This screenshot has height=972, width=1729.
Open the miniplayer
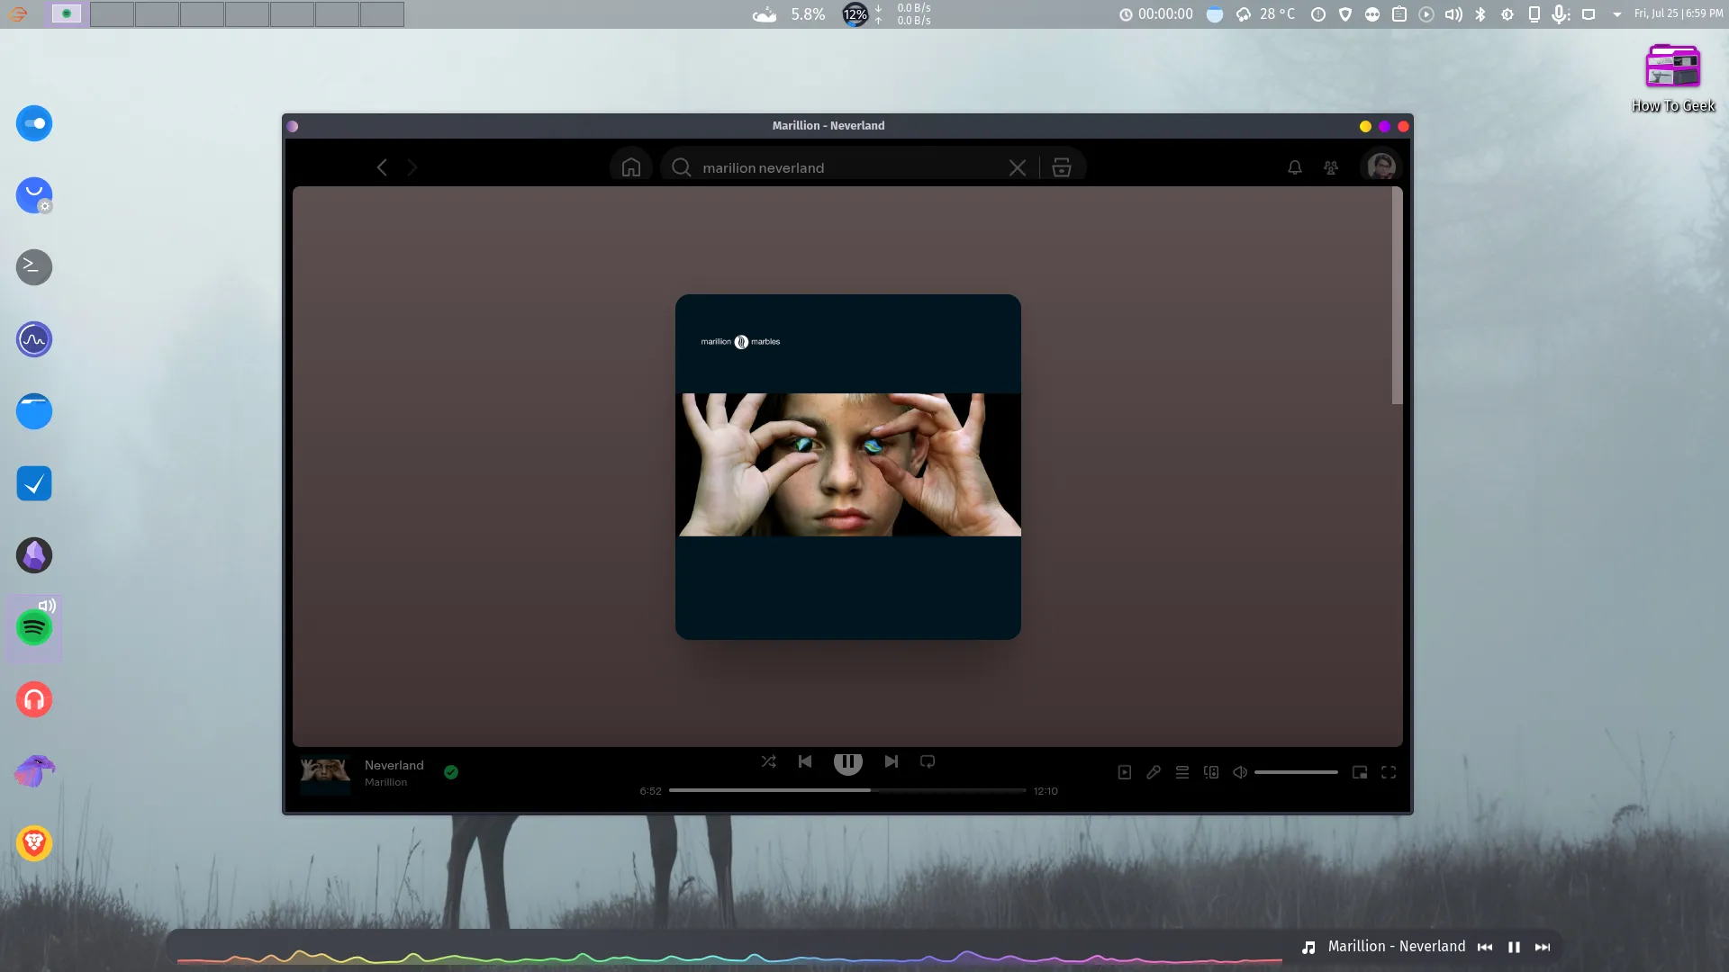[1360, 772]
